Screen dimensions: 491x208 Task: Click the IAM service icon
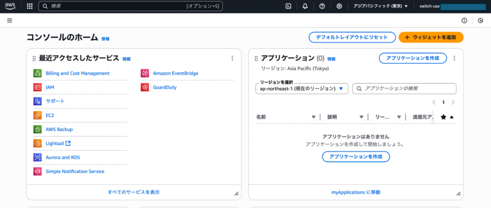pos(37,88)
